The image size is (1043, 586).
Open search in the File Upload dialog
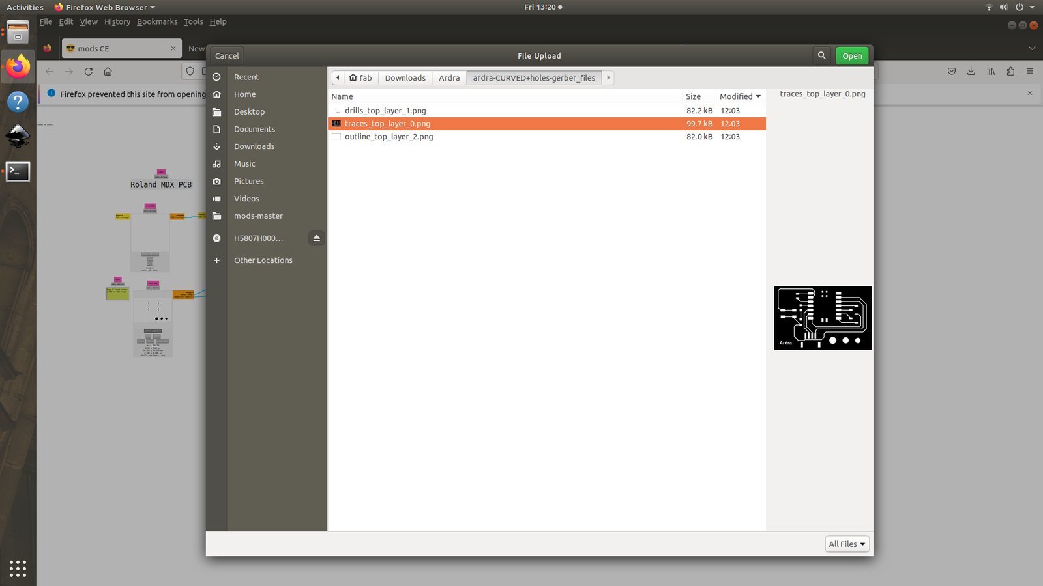(x=821, y=55)
